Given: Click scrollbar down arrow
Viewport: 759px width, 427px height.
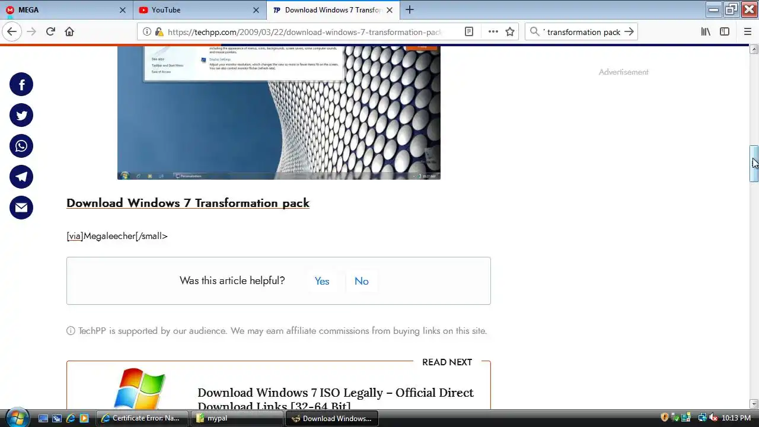Looking at the screenshot, I should point(754,404).
